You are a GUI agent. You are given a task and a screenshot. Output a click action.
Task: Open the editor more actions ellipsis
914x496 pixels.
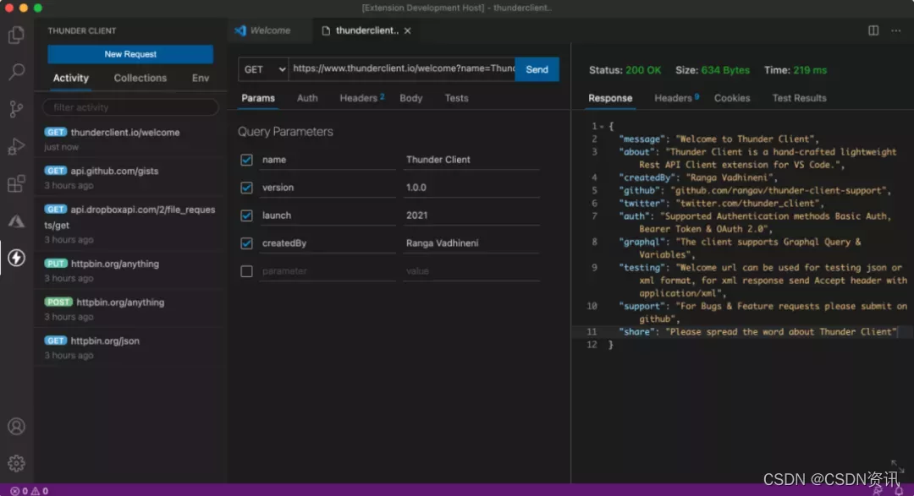pos(896,30)
